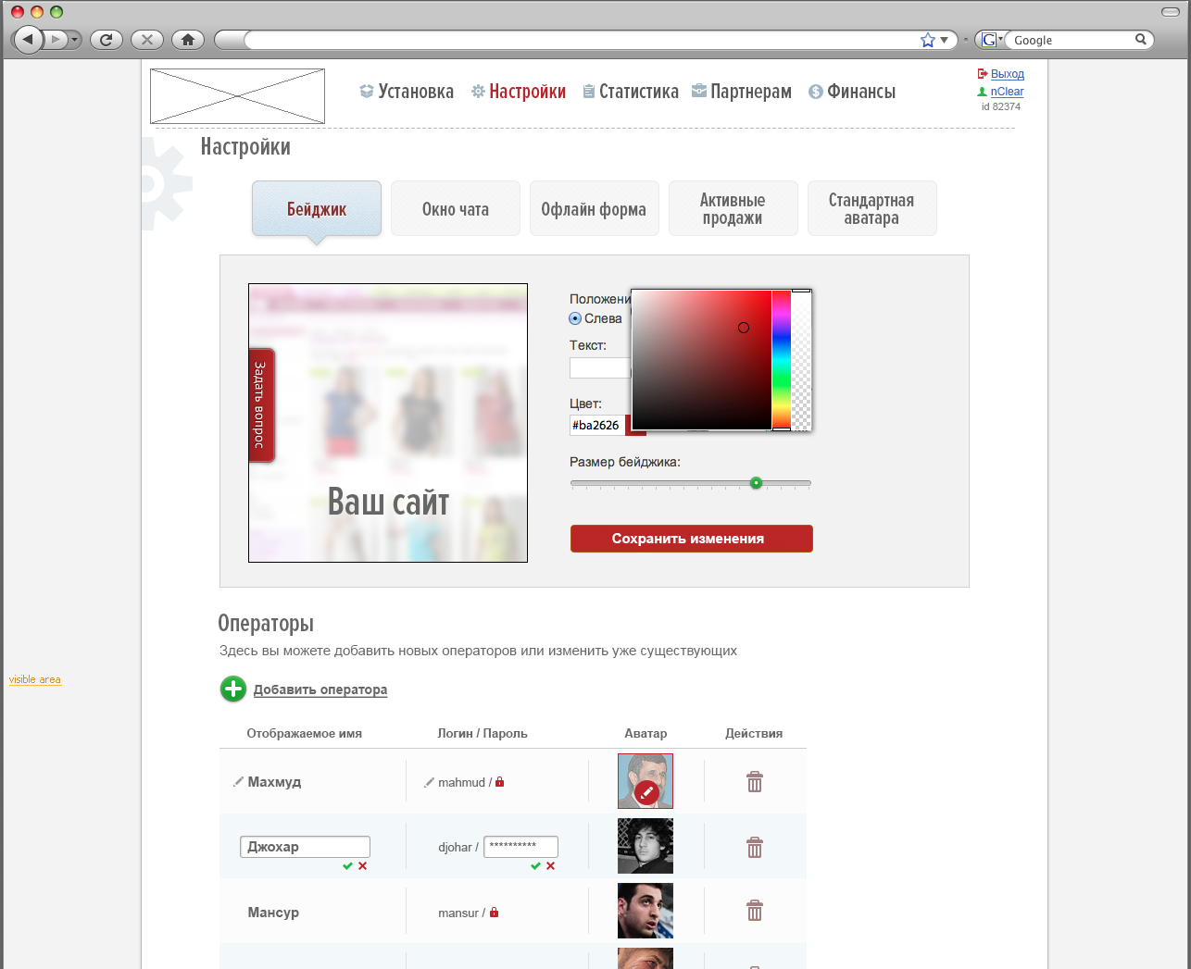Click the red lock icon next to mahmud
Screen dimensions: 1191x969
pyautogui.click(x=500, y=782)
